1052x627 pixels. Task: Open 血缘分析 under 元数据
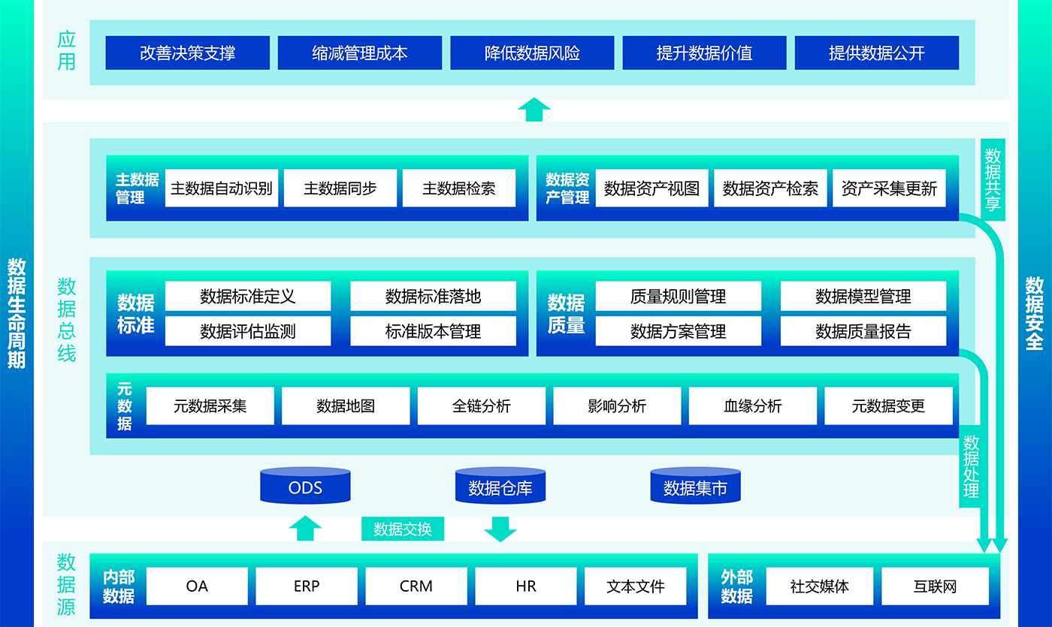752,406
